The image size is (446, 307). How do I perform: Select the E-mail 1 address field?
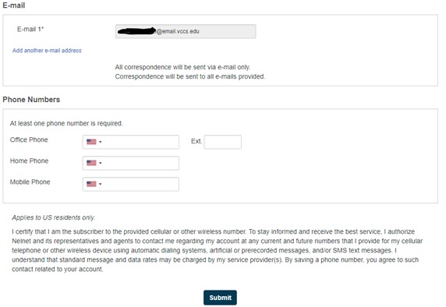pos(186,31)
